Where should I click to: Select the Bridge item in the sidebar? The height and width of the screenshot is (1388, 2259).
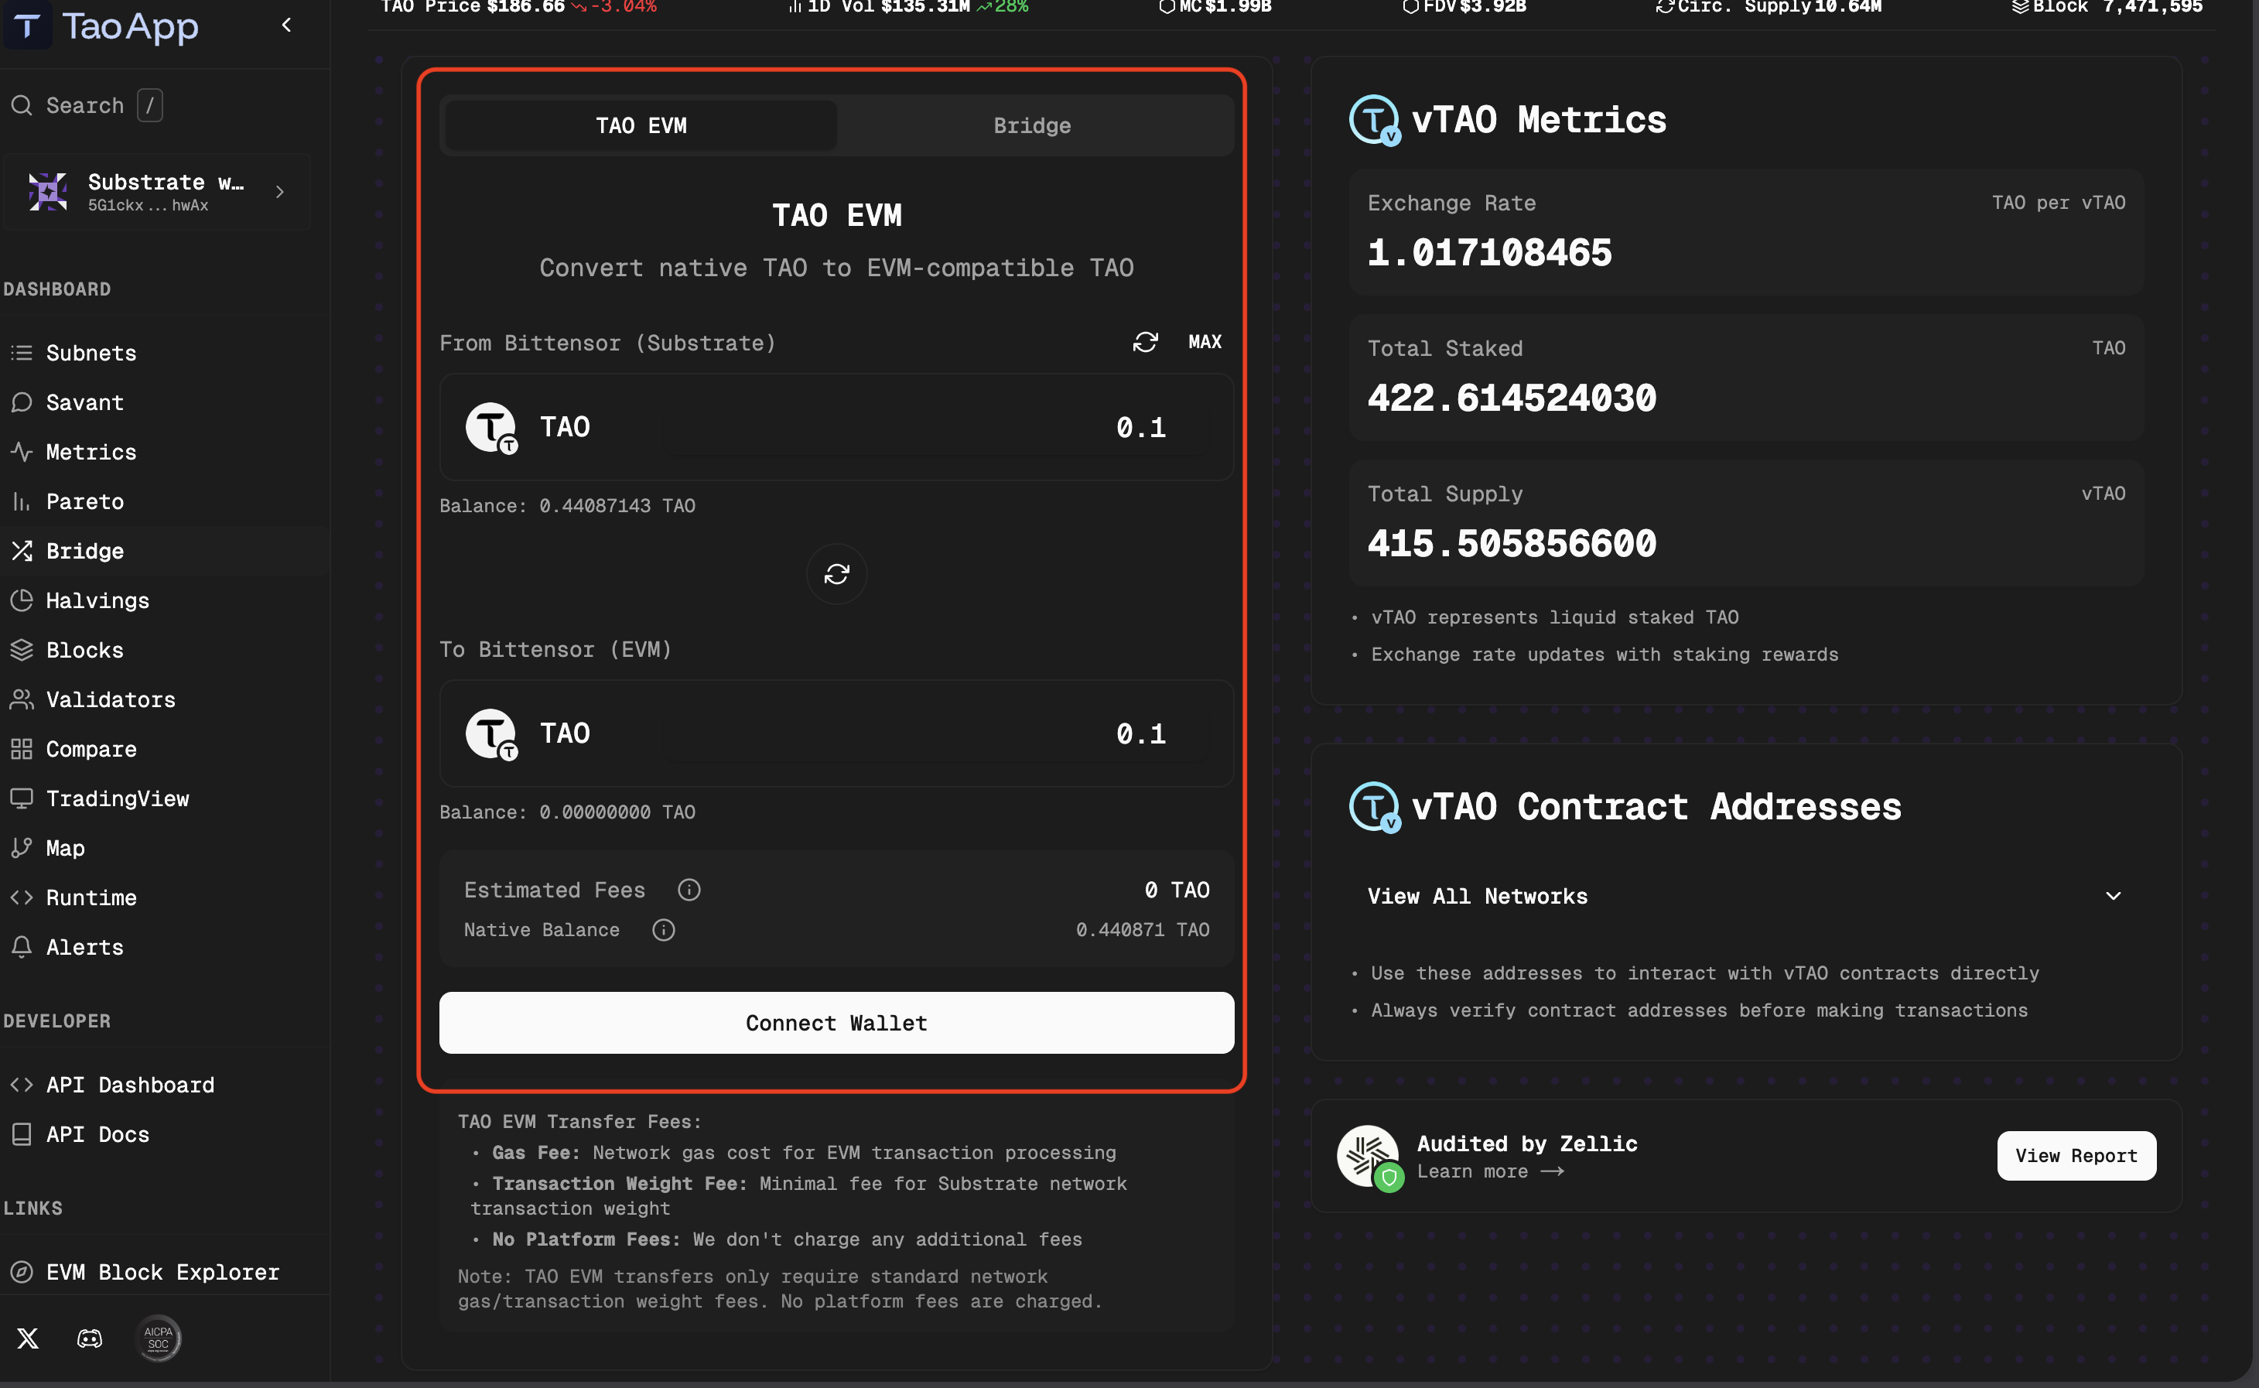[84, 550]
